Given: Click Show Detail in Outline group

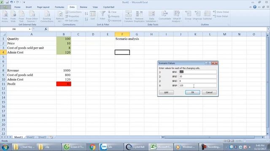Looking at the screenshot, I should (221, 12).
